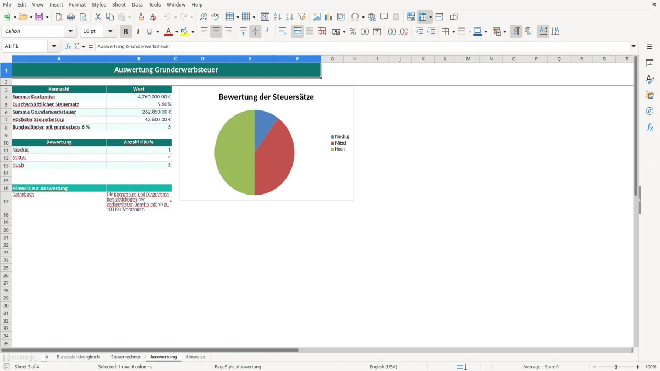This screenshot has height=371, width=660.
Task: Apply the red font color swatch
Action: click(x=169, y=32)
